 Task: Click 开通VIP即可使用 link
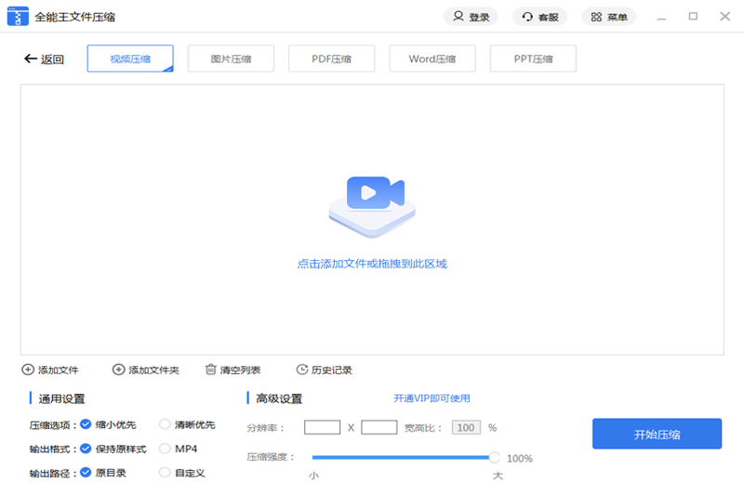coord(432,398)
